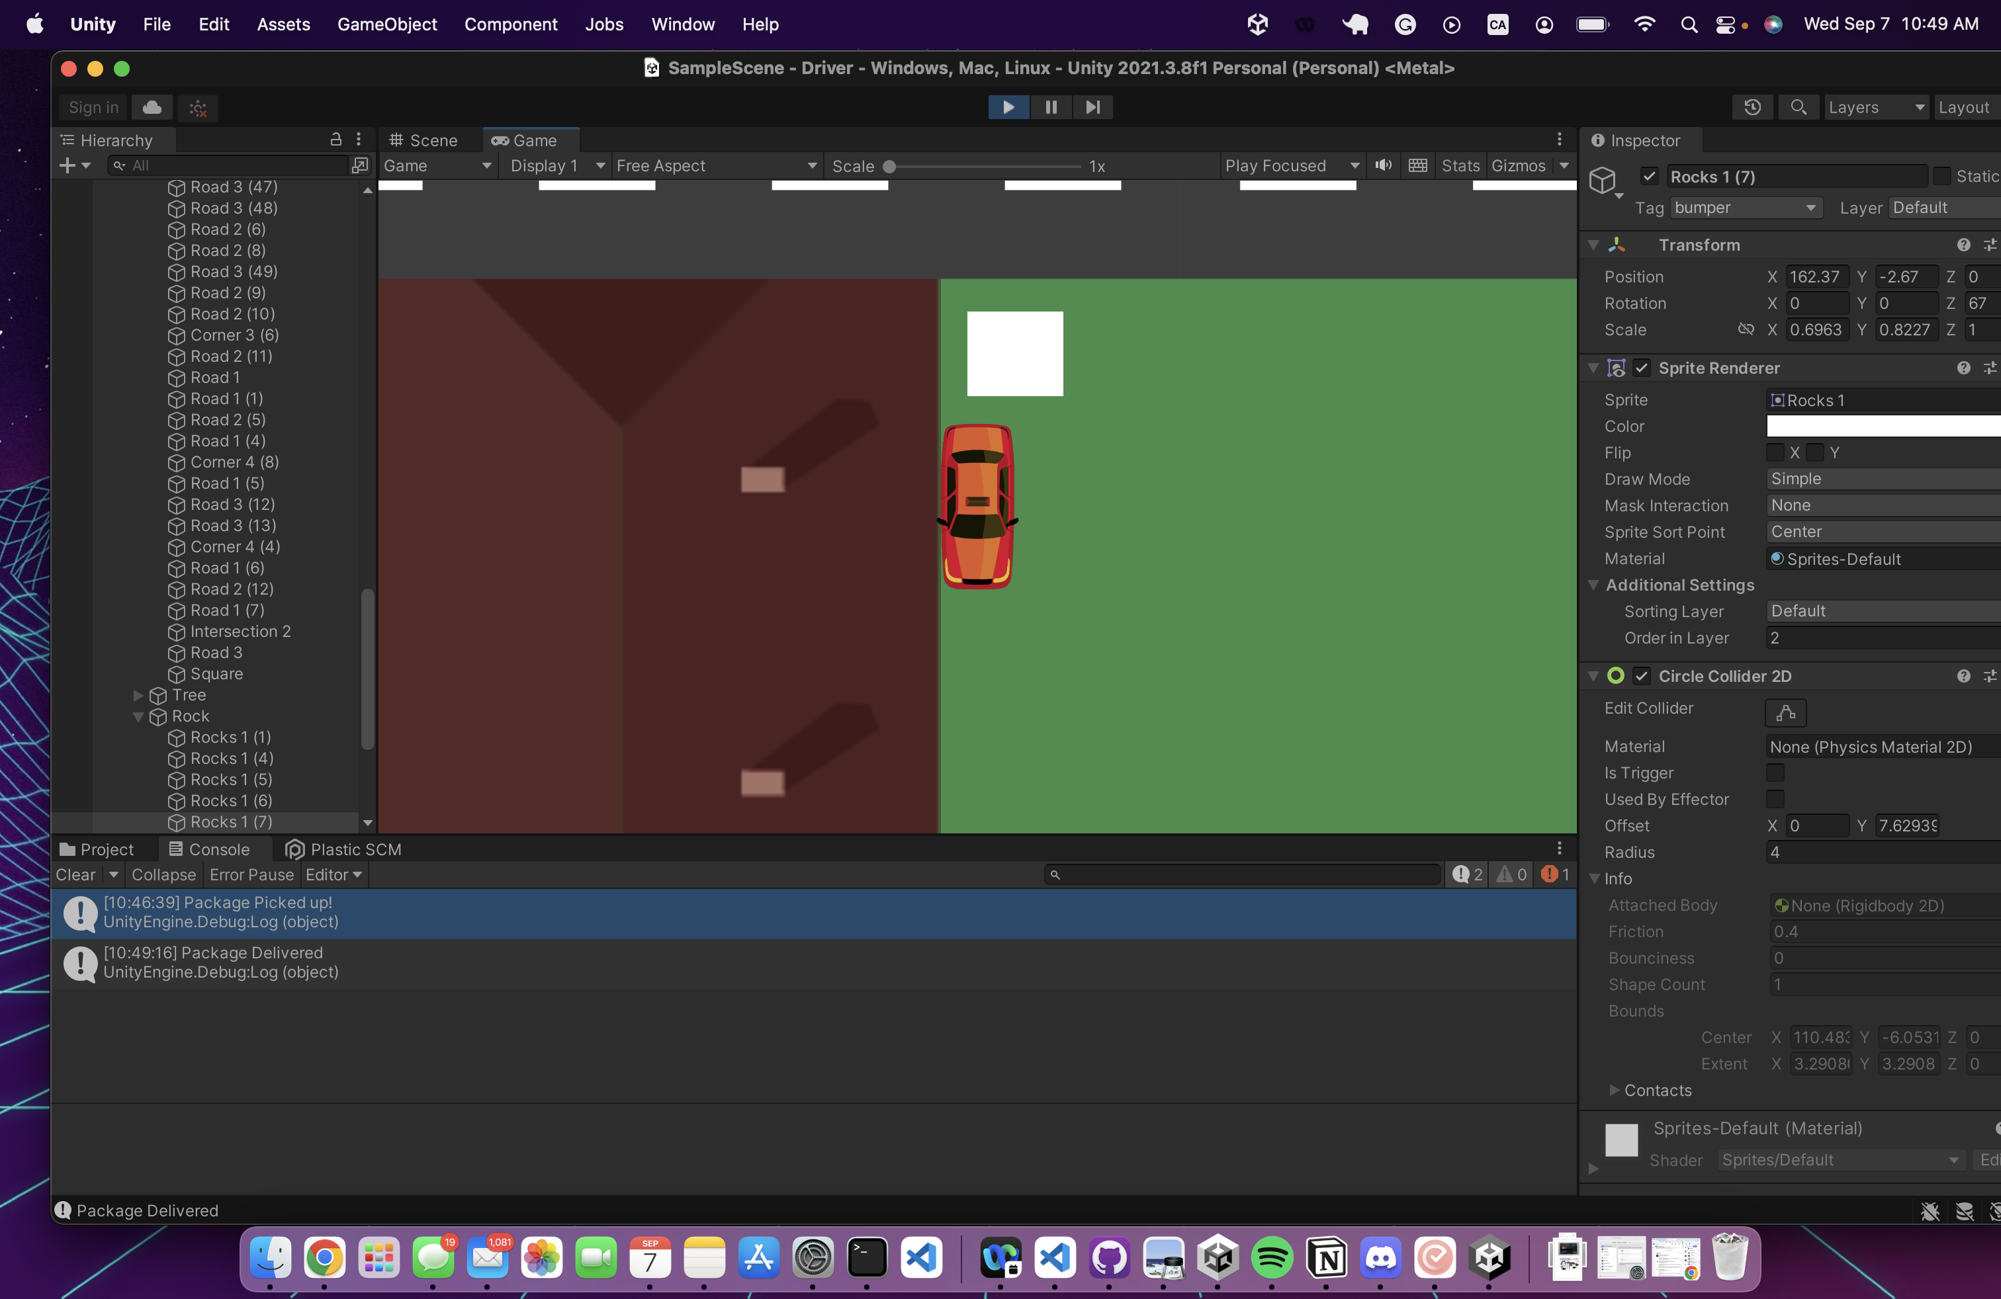Switch to the Scene tab

point(425,140)
